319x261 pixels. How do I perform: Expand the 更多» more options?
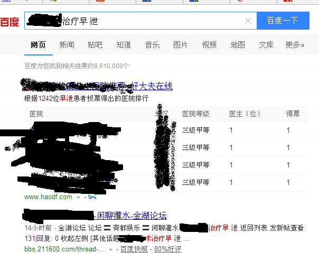[295, 45]
